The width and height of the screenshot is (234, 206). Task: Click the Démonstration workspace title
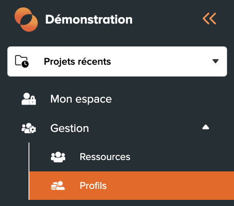click(x=89, y=20)
